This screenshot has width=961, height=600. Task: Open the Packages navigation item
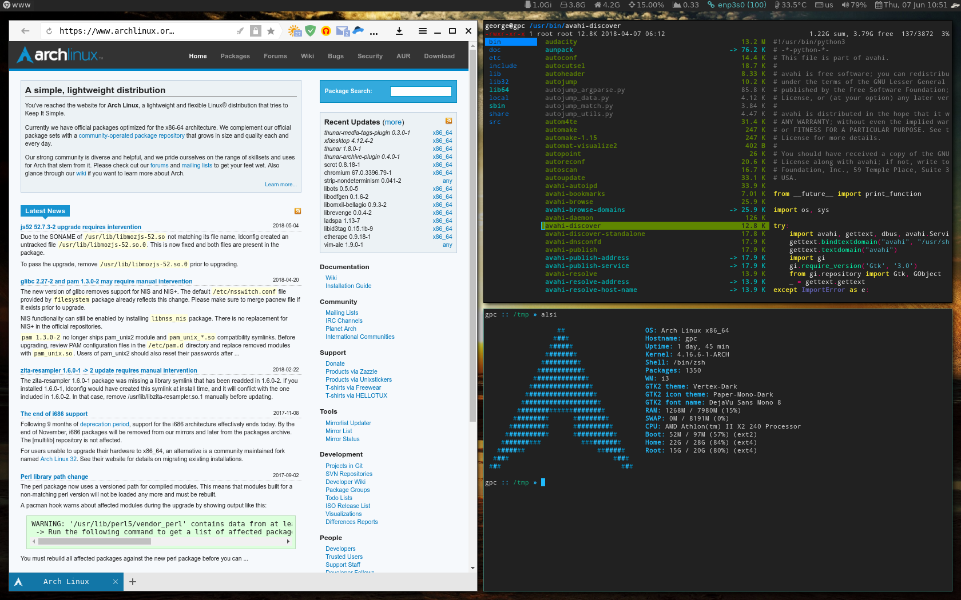pyautogui.click(x=235, y=56)
